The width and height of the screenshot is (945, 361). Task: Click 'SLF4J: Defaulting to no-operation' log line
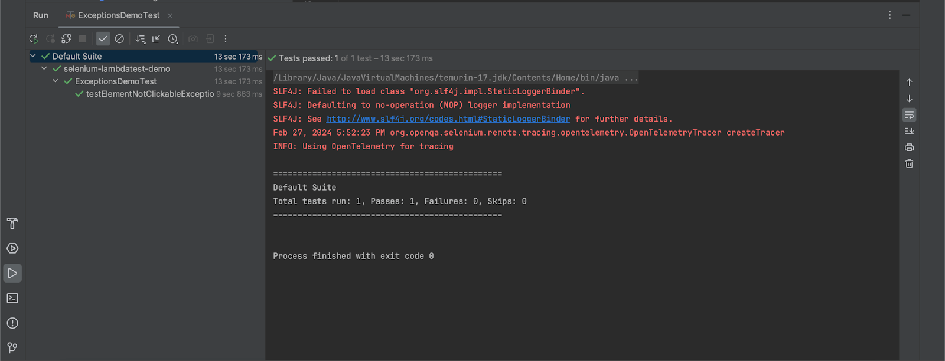point(422,105)
